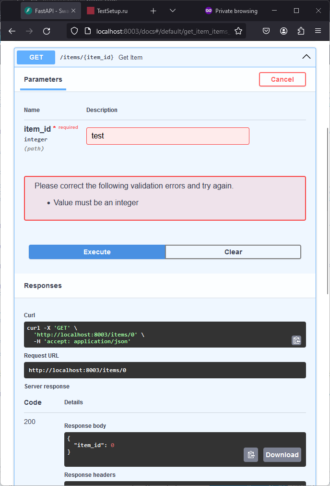The width and height of the screenshot is (330, 486).
Task: Click the -H 'accept: application/json' line
Action: (x=82, y=341)
